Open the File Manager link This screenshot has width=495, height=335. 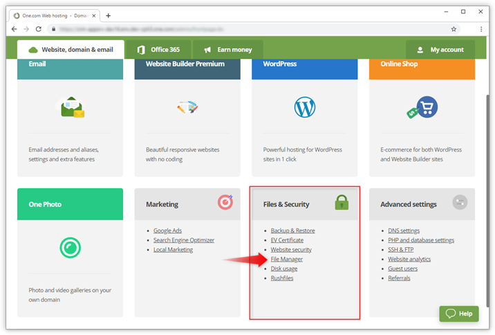287,259
